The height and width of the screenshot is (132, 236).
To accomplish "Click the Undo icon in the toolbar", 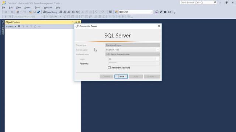I will point(96,12).
